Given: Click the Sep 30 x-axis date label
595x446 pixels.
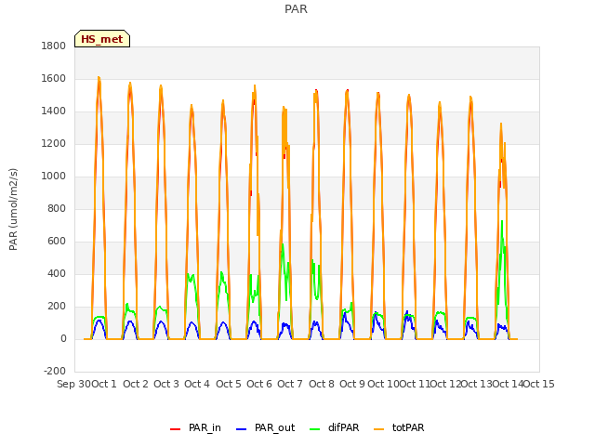Looking at the screenshot, I should (x=74, y=384).
